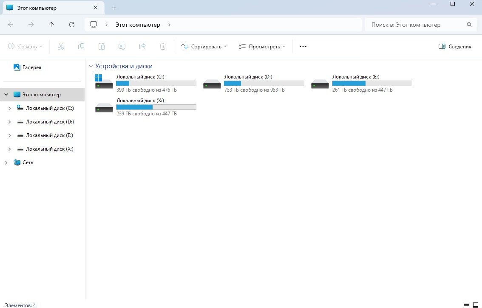The height and width of the screenshot is (308, 482).
Task: Collapse the Устройства и диски group
Action: pos(91,66)
